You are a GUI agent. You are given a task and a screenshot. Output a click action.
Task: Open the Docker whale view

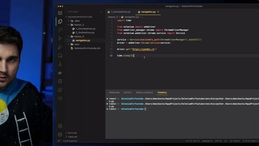click(x=60, y=73)
